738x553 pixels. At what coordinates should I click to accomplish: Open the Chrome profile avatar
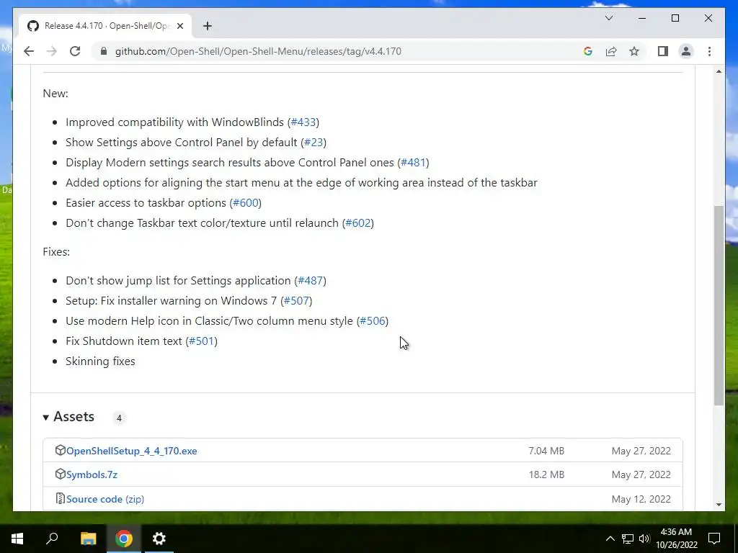pos(686,51)
